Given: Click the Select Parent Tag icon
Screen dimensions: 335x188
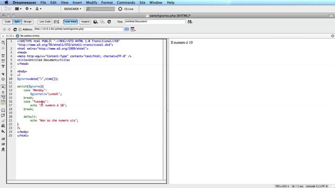Looking at the screenshot, I should coord(3,74).
